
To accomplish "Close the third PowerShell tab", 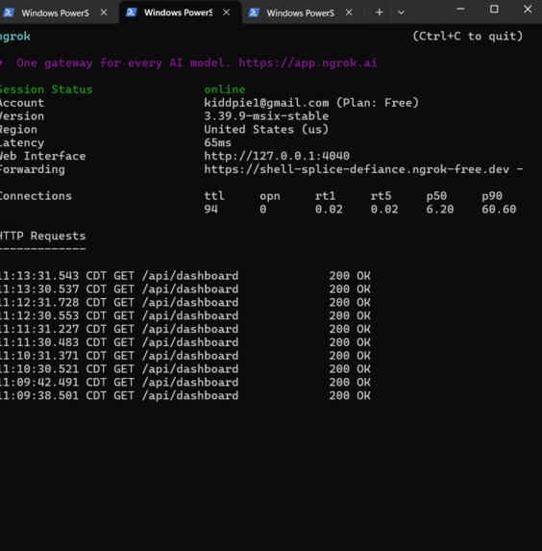I will (x=349, y=13).
